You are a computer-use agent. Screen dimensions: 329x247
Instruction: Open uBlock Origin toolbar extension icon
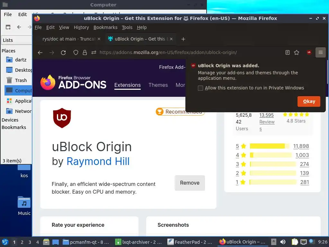pos(309,52)
